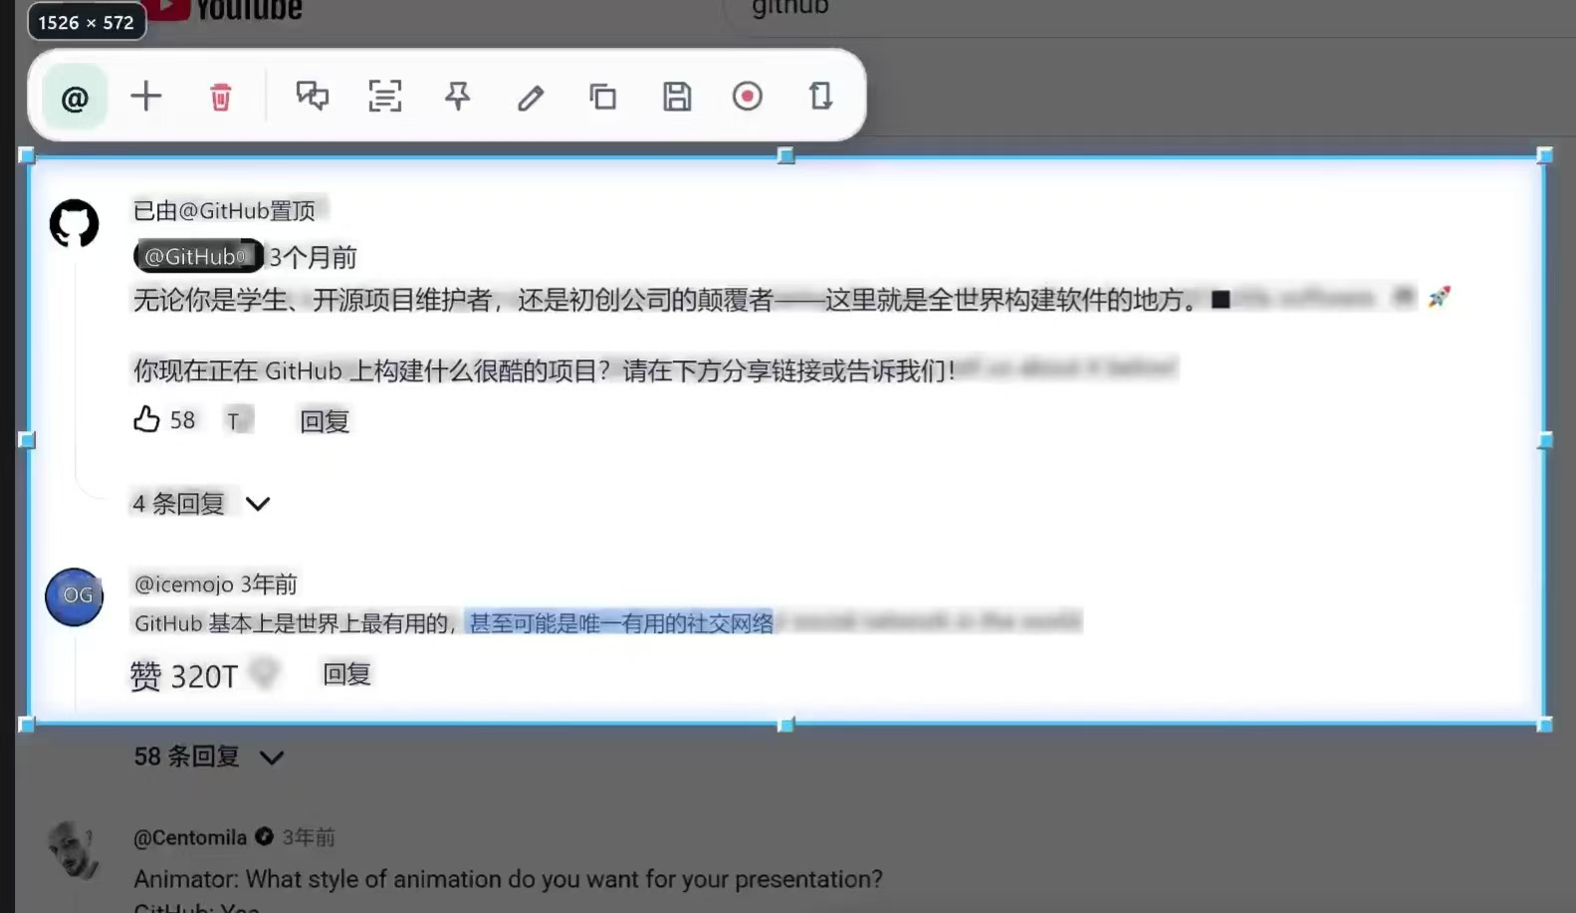Viewport: 1576px width, 913px height.
Task: Click the @ mention tool in screenshot toolbar
Action: [x=75, y=98]
